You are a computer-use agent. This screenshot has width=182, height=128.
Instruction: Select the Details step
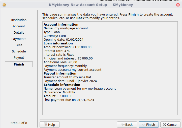point(19,33)
